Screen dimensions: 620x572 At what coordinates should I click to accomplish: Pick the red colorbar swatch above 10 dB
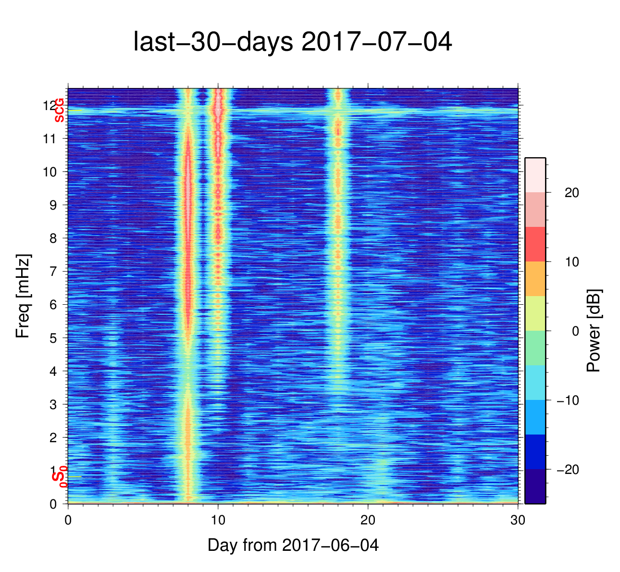point(535,244)
